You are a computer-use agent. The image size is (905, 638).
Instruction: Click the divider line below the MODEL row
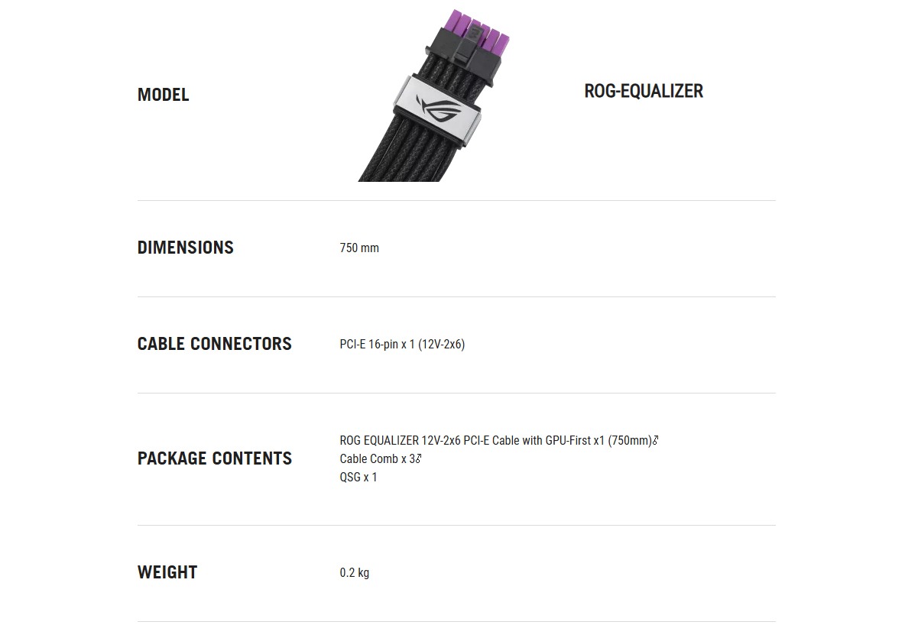click(x=456, y=201)
